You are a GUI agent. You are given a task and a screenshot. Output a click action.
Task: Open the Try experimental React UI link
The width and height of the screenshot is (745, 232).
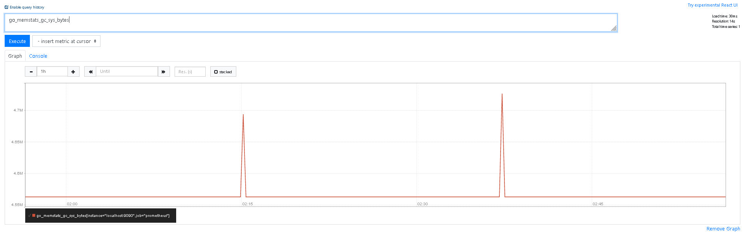click(x=712, y=5)
